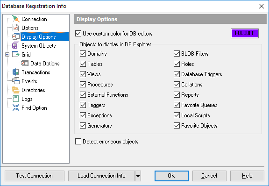This screenshot has width=269, height=186.
Task: Uncheck Use custom color for DB editors
Action: coord(78,34)
